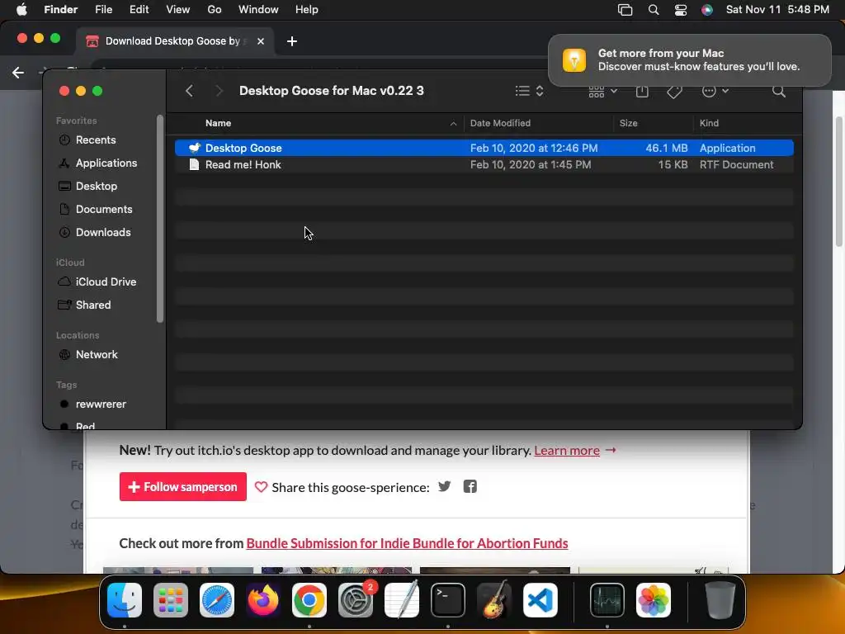
Task: Open Terminal from the Dock
Action: coord(448,600)
